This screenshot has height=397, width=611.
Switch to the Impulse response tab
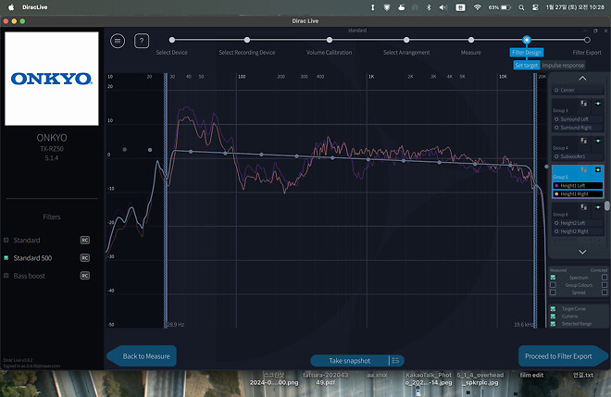tap(563, 66)
